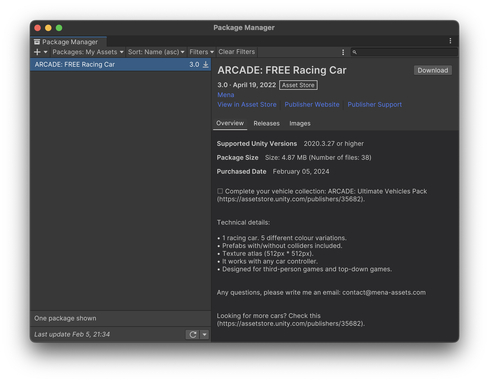This screenshot has width=489, height=382.
Task: Click the contact@mena-assets.com email text
Action: [384, 293]
